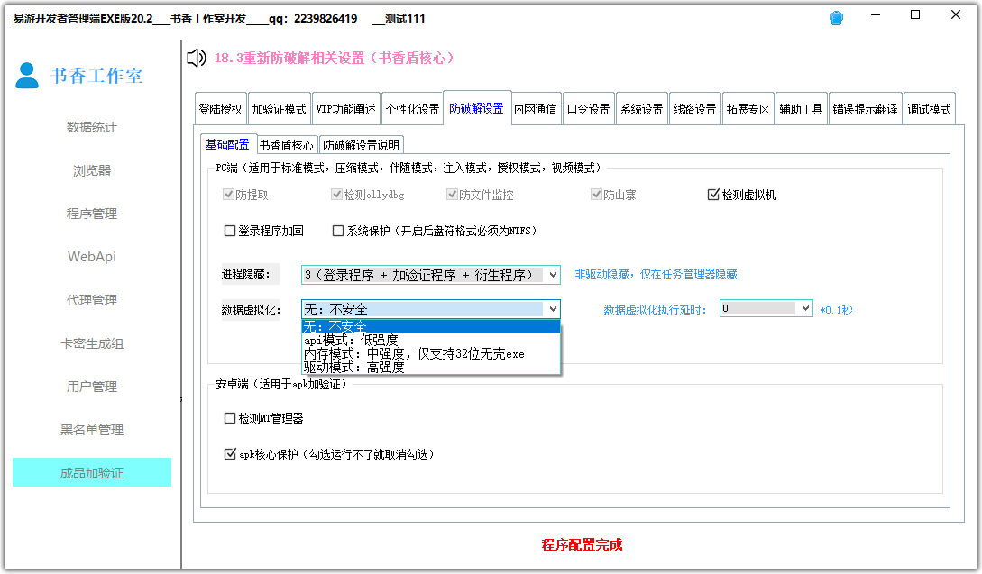Click the blue hand icon in the title bar
This screenshot has width=982, height=574.
click(x=836, y=16)
